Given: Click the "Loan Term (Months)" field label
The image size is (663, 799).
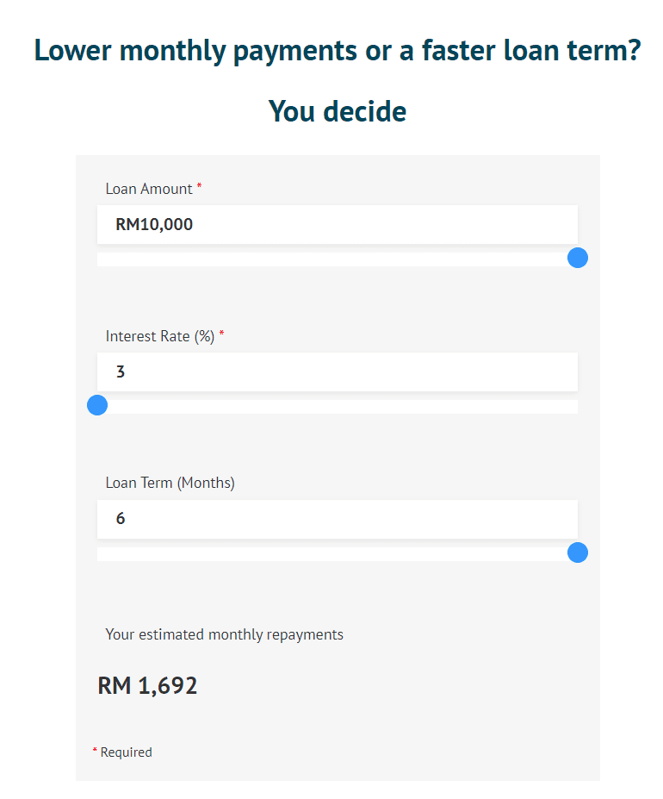Looking at the screenshot, I should pos(170,483).
